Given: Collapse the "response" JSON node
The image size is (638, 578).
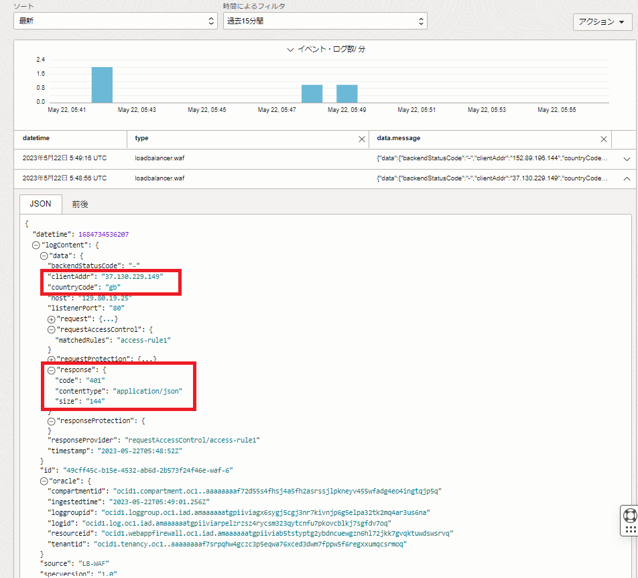Looking at the screenshot, I should (x=51, y=370).
